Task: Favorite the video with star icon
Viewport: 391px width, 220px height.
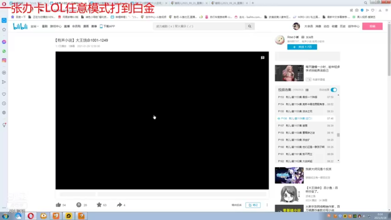Action: [99, 205]
